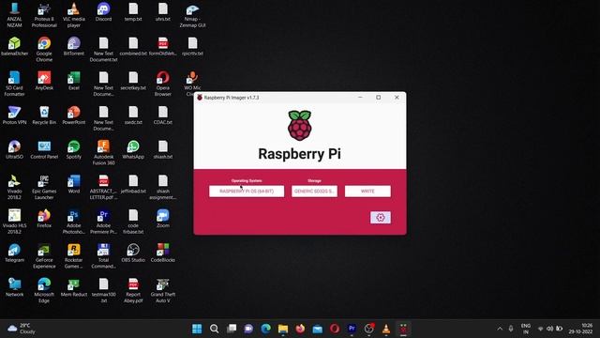Select CodeBlocks desktop icon

tap(162, 253)
